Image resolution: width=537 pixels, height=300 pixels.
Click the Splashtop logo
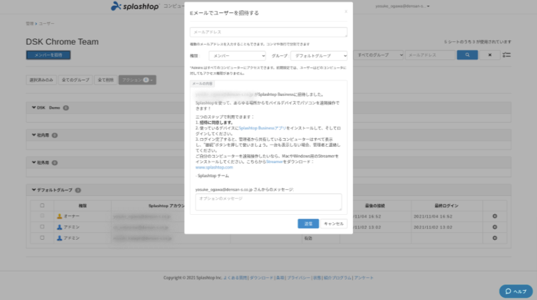coord(135,6)
